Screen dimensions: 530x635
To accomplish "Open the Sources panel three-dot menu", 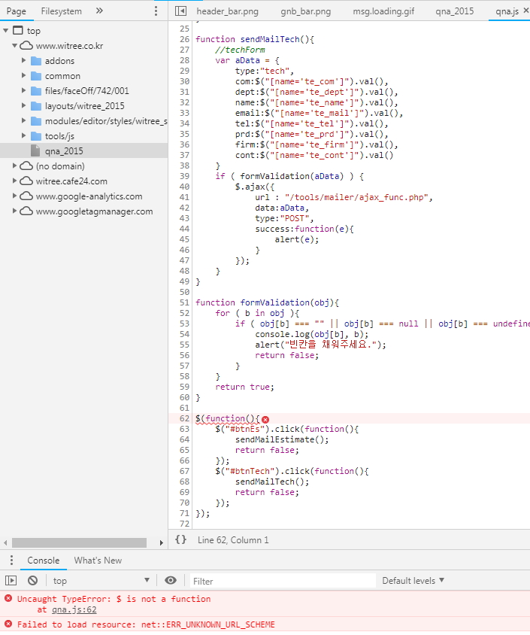I will point(156,11).
